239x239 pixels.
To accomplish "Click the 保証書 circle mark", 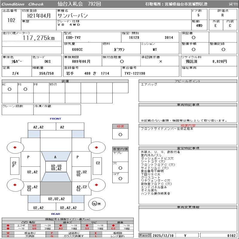I will [194, 38].
